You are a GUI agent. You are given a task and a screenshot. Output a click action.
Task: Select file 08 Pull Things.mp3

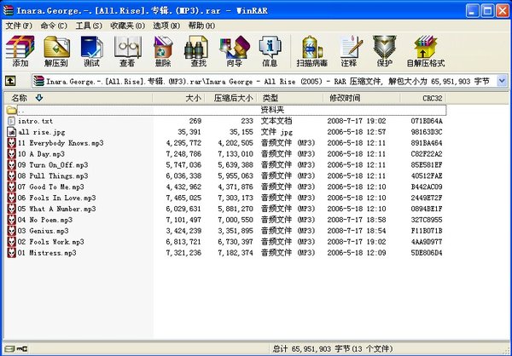(x=53, y=176)
